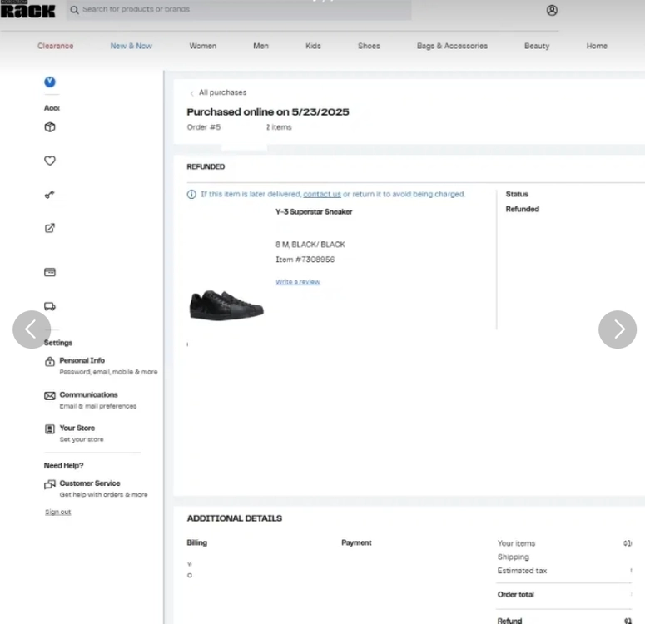Click the Personal Info lock icon
Screen dimensions: 645x624
50,362
